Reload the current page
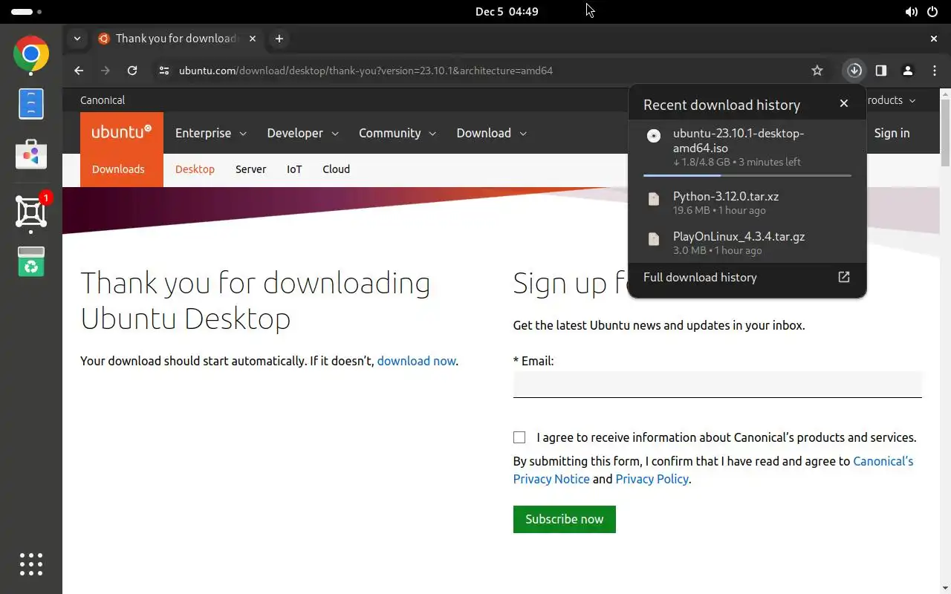 132,71
